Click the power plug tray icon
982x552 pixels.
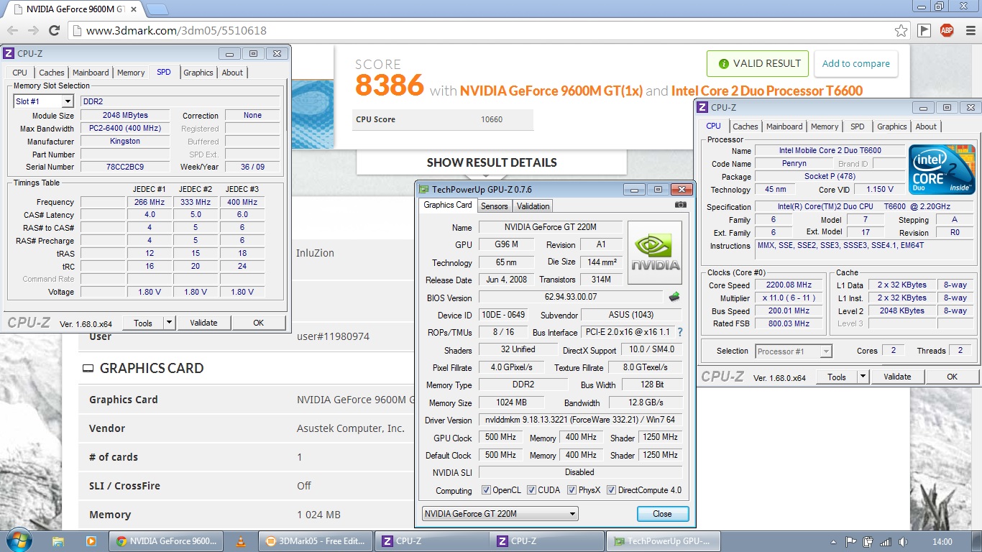(x=868, y=542)
